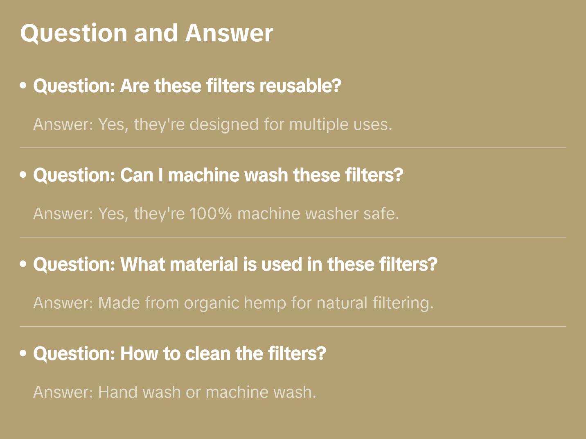The image size is (586, 439).
Task: Expand the 'Are these filters reusable?' question
Action: (x=187, y=86)
